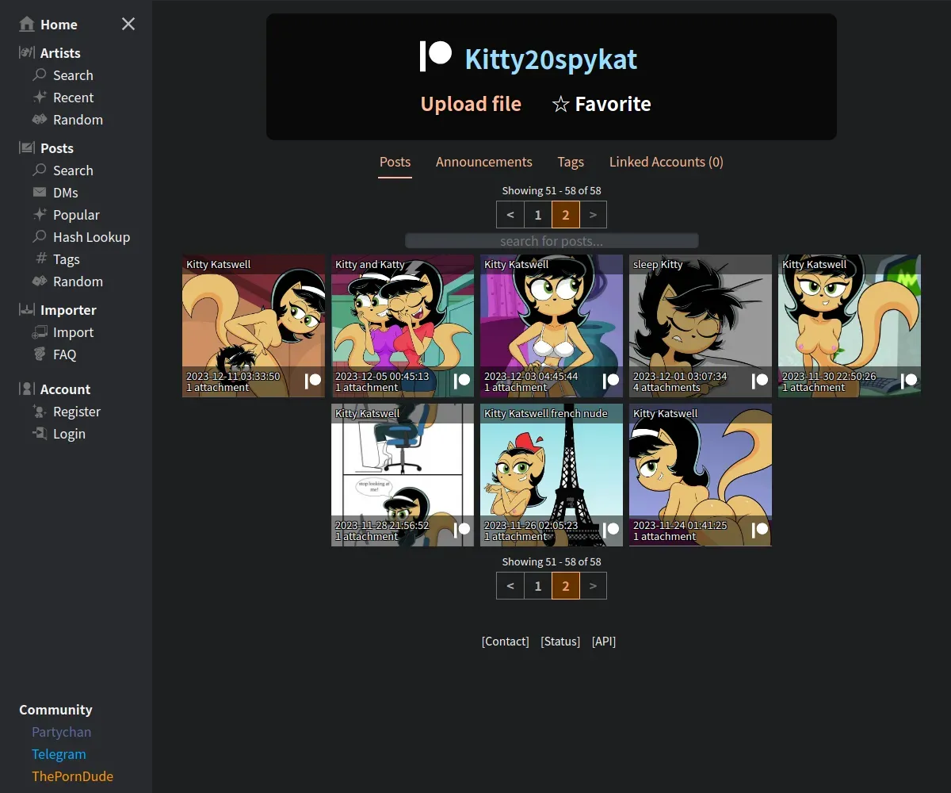The height and width of the screenshot is (793, 951).
Task: Click next-page arrow in pagination below posts
Action: point(593,586)
